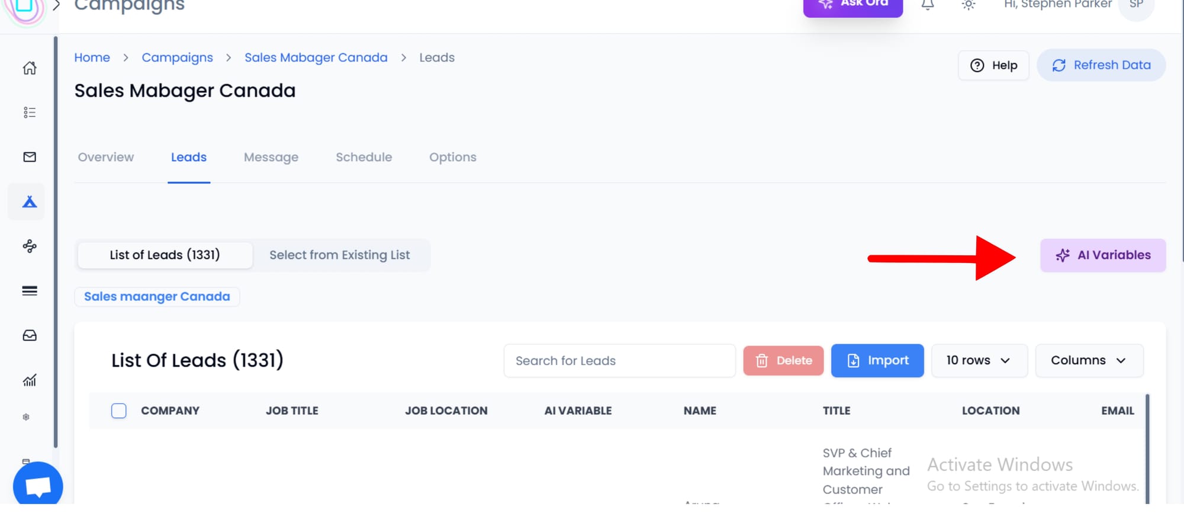Open the analytics chart sidebar icon
The image size is (1184, 516).
[30, 380]
